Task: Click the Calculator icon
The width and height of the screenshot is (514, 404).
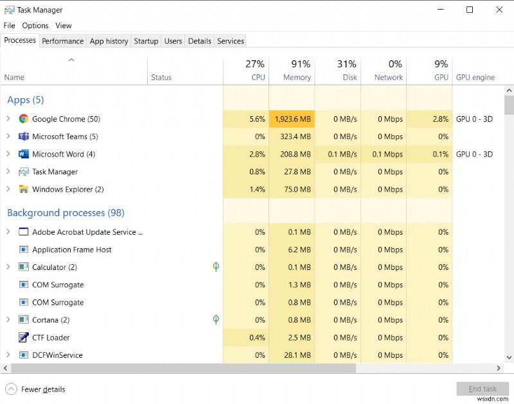Action: click(x=23, y=267)
